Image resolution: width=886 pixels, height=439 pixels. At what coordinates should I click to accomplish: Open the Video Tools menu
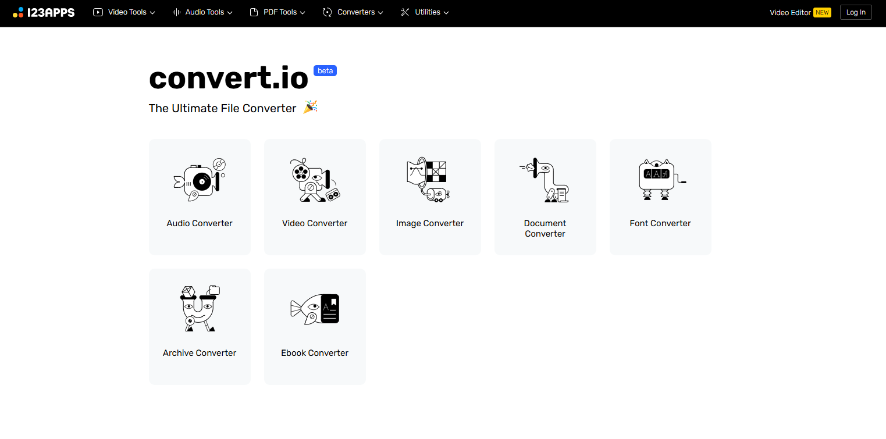coord(124,12)
